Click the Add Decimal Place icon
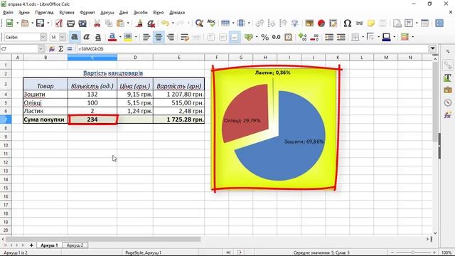The width and height of the screenshot is (455, 256). (302, 37)
